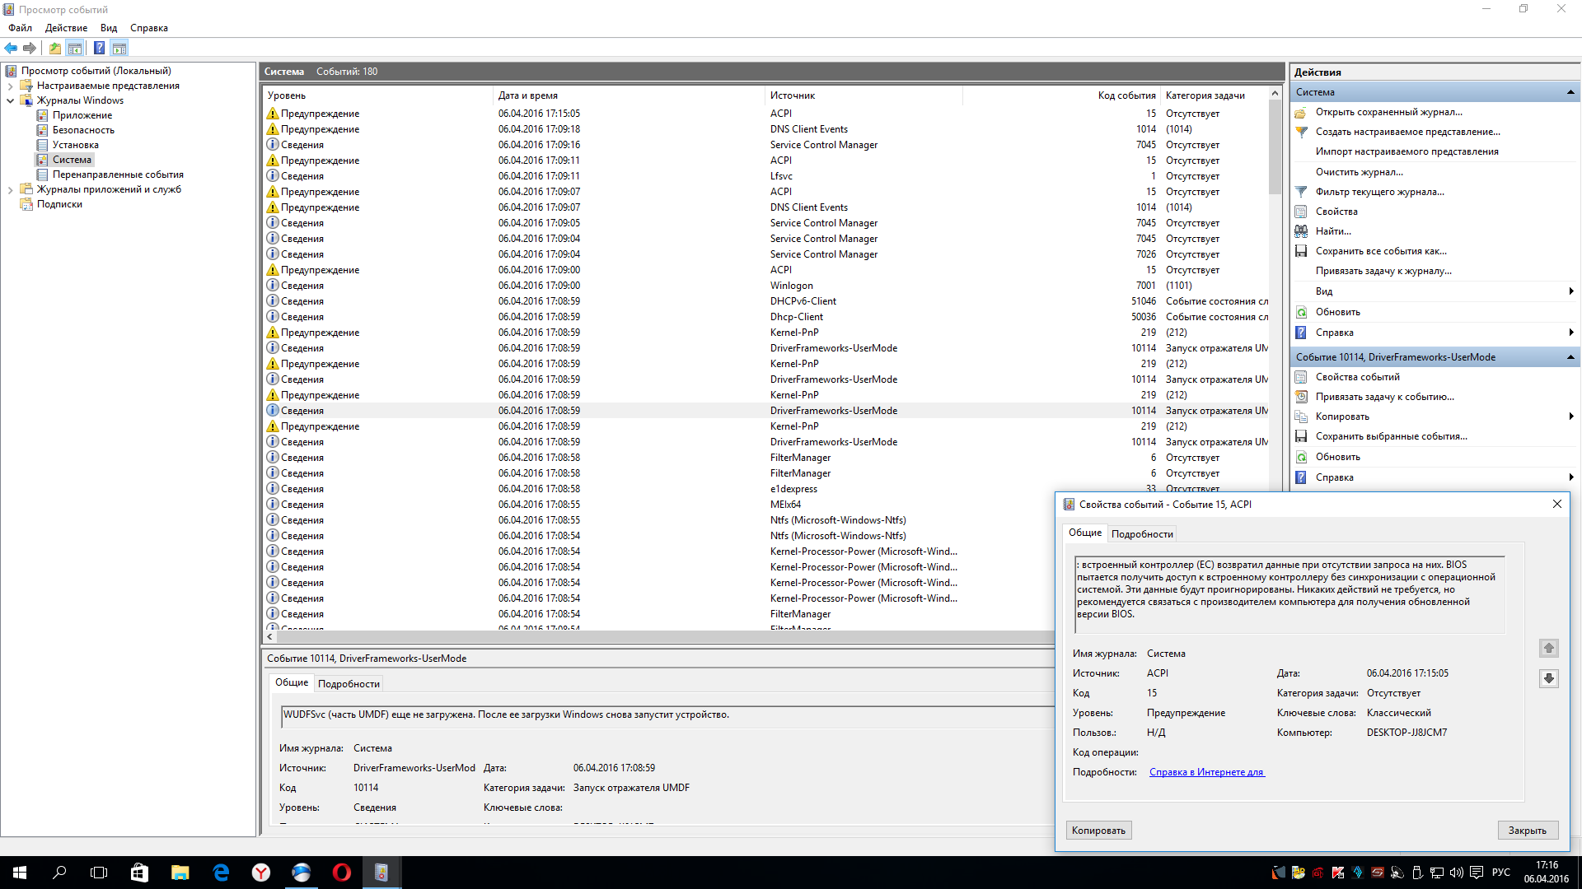This screenshot has width=1582, height=889.
Task: Click the Copy action icon
Action: tap(1301, 417)
